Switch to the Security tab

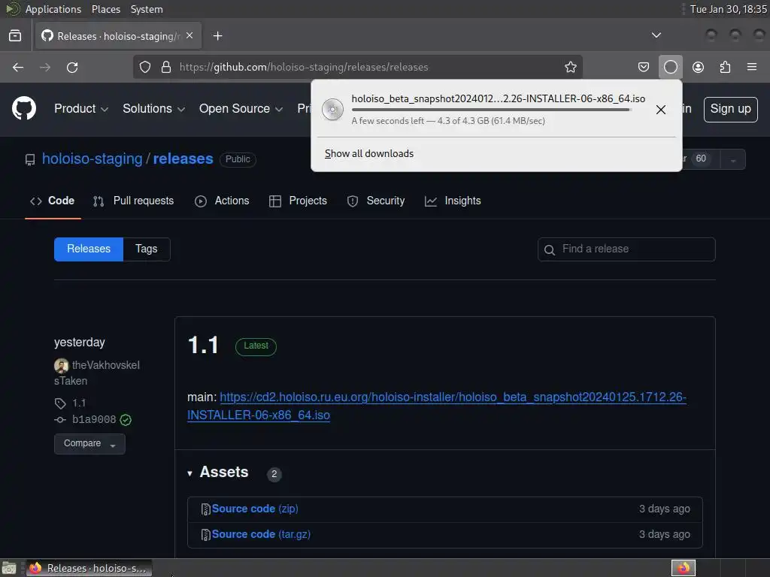pyautogui.click(x=376, y=201)
